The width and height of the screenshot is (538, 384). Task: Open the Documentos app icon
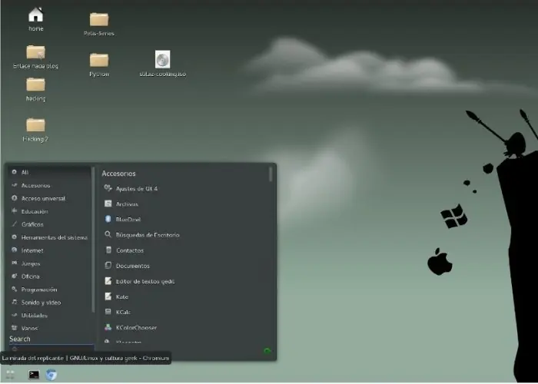pos(108,266)
